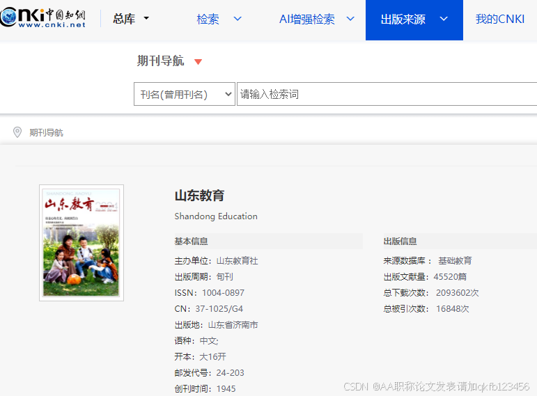Viewport: 537px width, 396px height.
Task: Open the 山东教育 journal cover thumbnail
Action: click(81, 243)
